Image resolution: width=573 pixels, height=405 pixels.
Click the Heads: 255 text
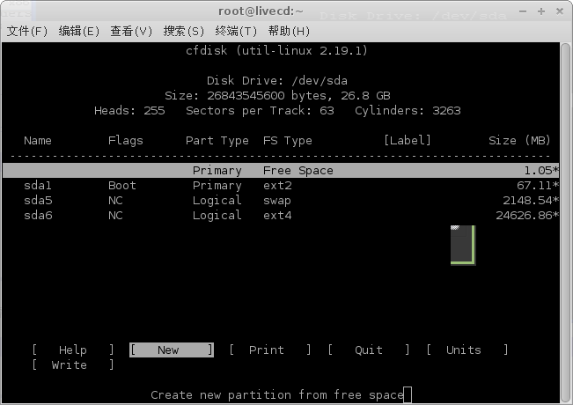pyautogui.click(x=129, y=111)
